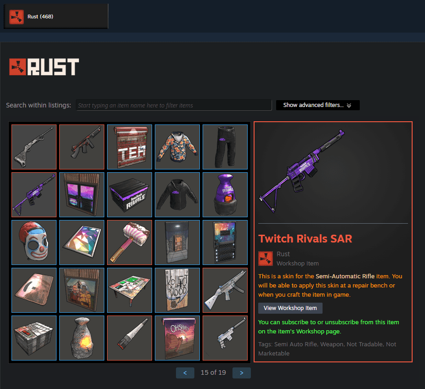The width and height of the screenshot is (425, 389).
Task: Select the glowing stone furnace item
Action: click(x=82, y=338)
